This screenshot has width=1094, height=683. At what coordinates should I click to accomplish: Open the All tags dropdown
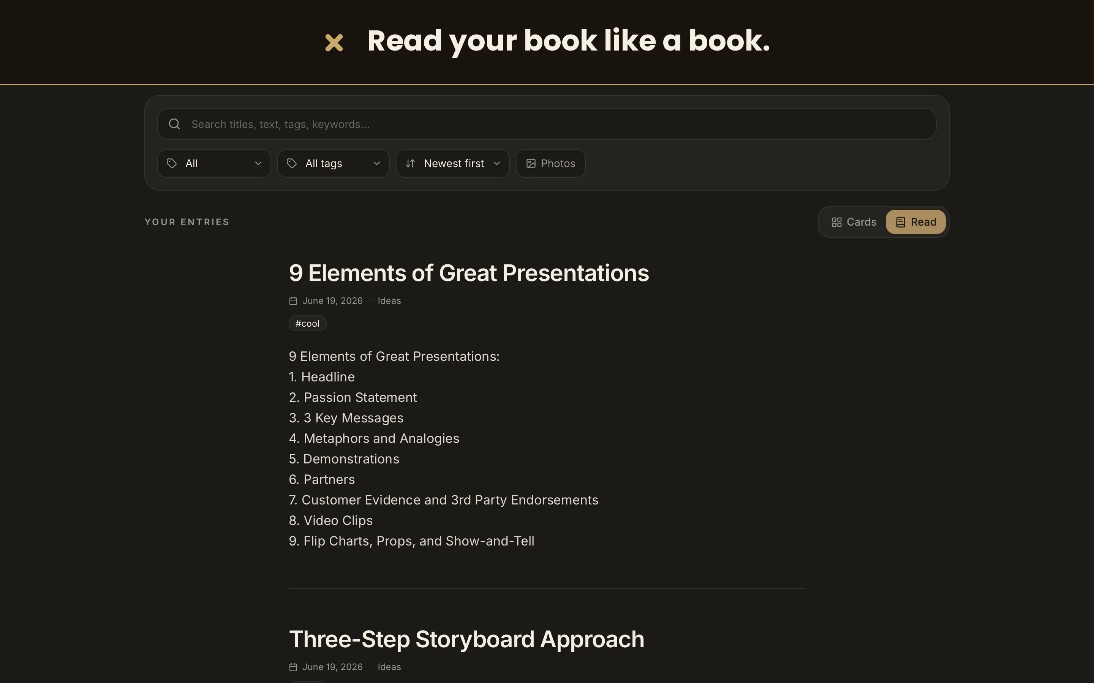click(x=334, y=163)
